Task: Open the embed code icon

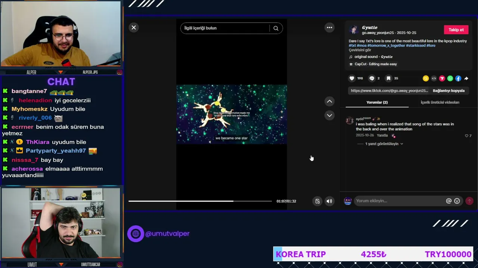Action: point(434,79)
